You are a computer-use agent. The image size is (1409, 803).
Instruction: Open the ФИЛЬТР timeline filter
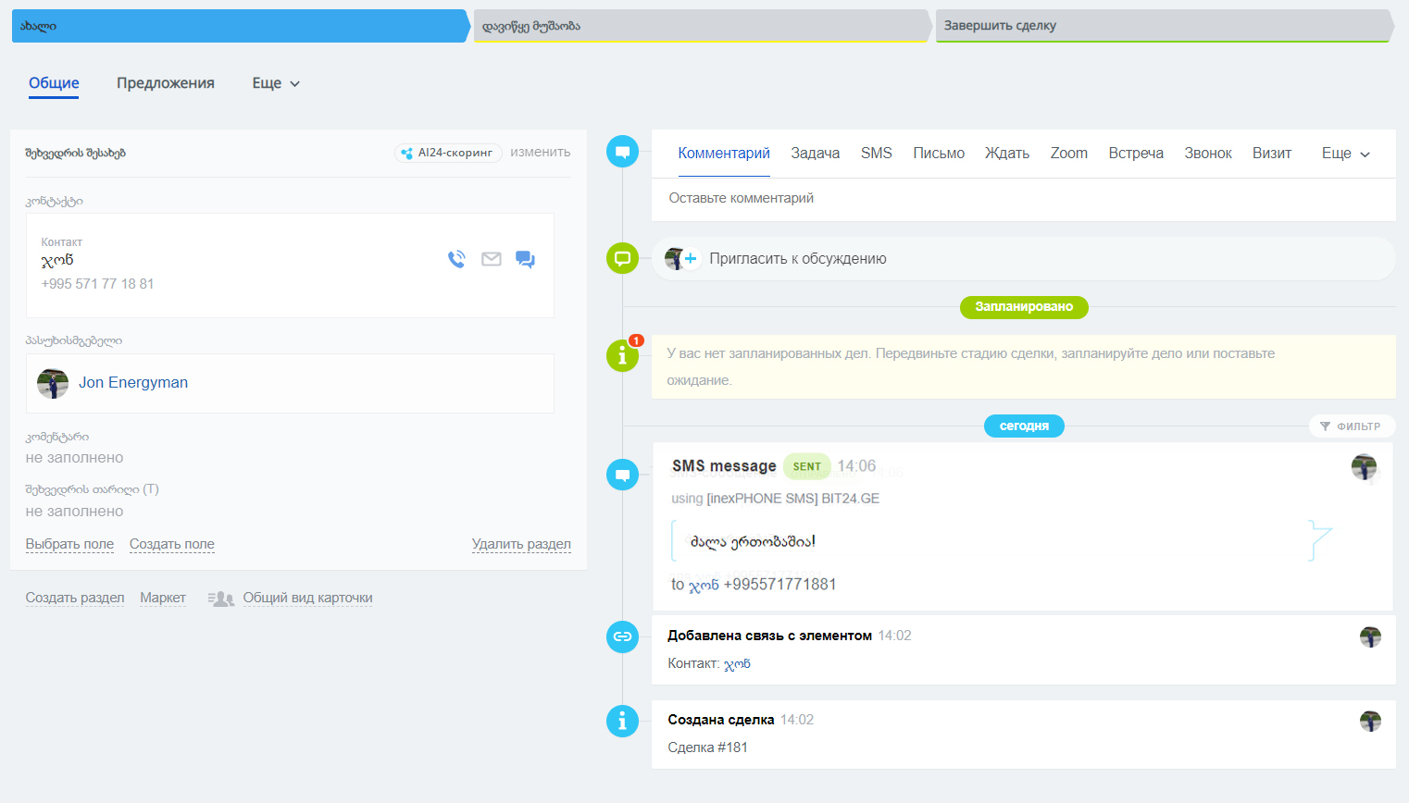click(1351, 426)
